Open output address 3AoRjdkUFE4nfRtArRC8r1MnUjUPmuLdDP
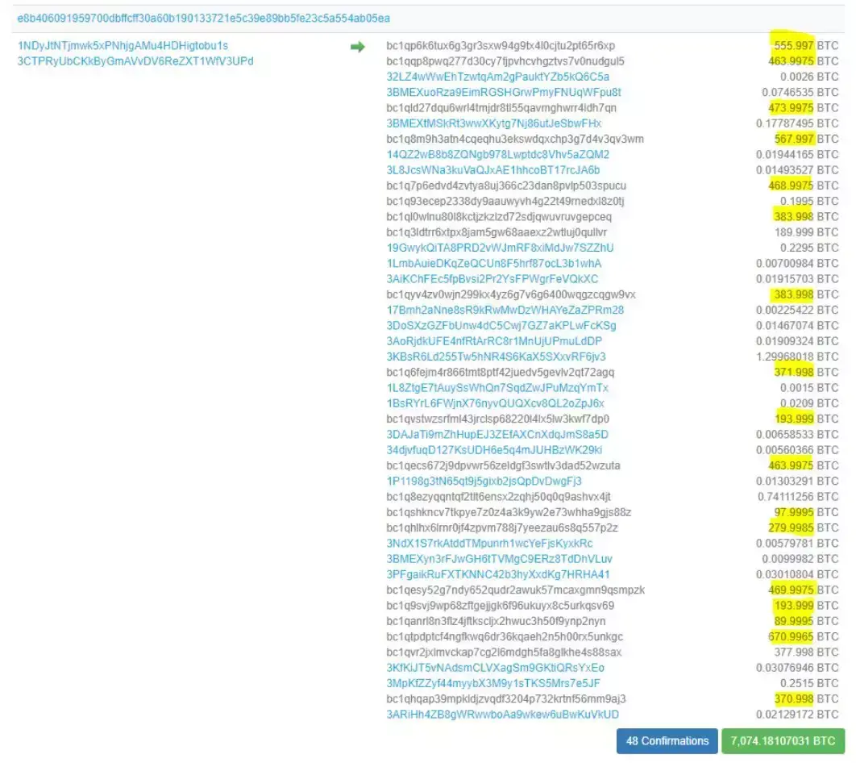Screen dimensions: 856x763 click(x=493, y=341)
